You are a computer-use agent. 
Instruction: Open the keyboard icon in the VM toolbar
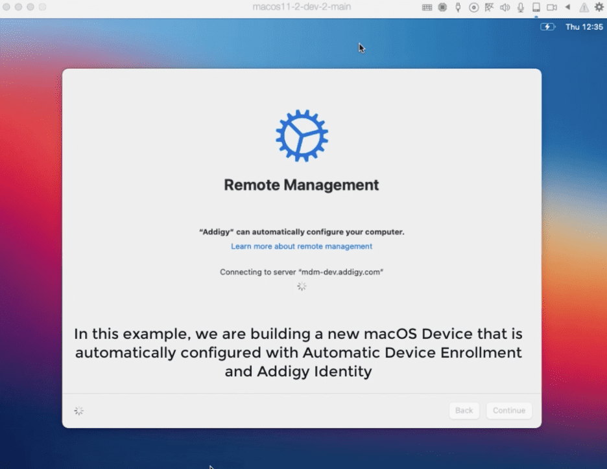pos(427,7)
